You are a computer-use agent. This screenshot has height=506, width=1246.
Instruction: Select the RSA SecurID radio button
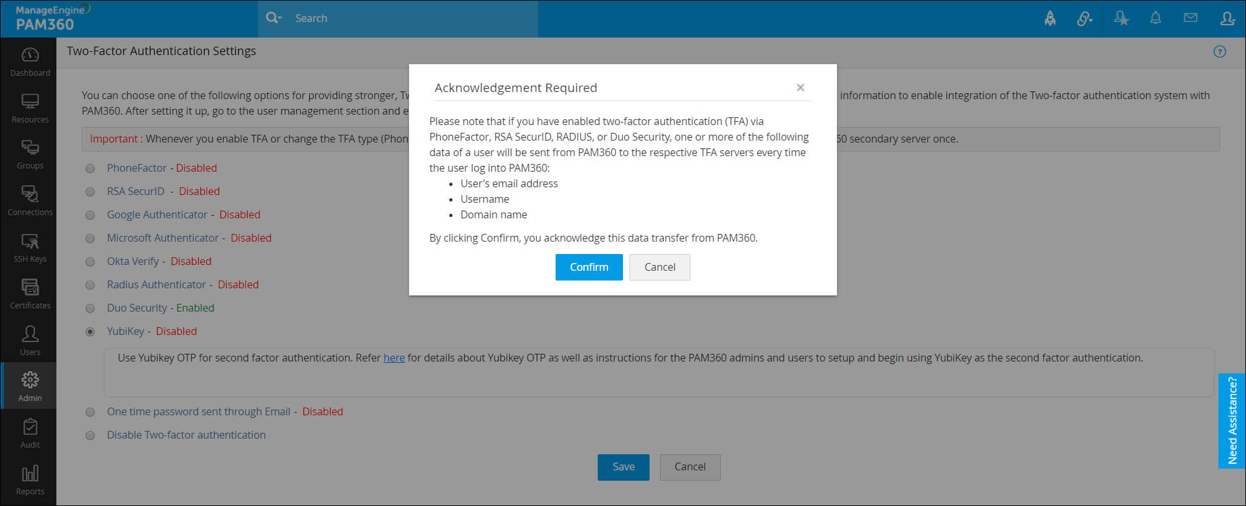pyautogui.click(x=90, y=192)
